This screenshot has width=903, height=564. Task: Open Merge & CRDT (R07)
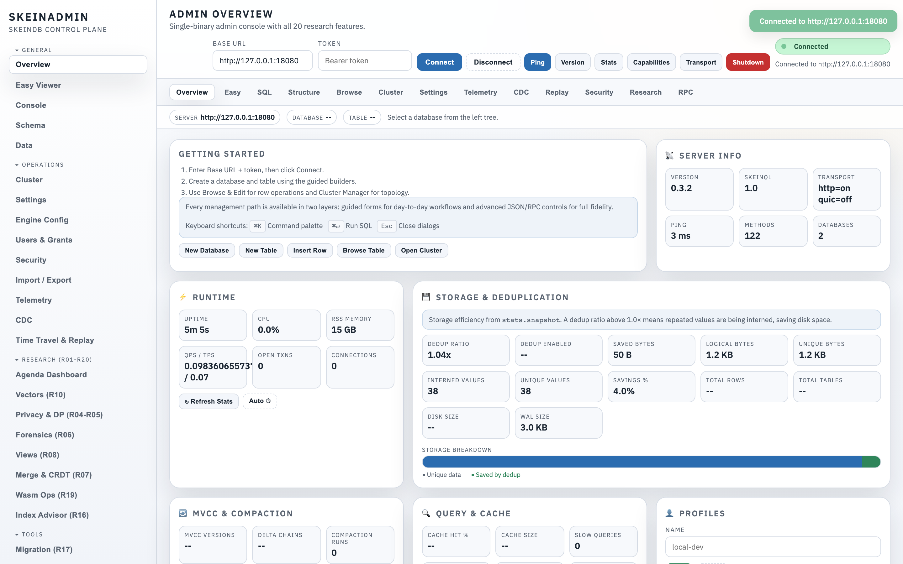pyautogui.click(x=78, y=475)
